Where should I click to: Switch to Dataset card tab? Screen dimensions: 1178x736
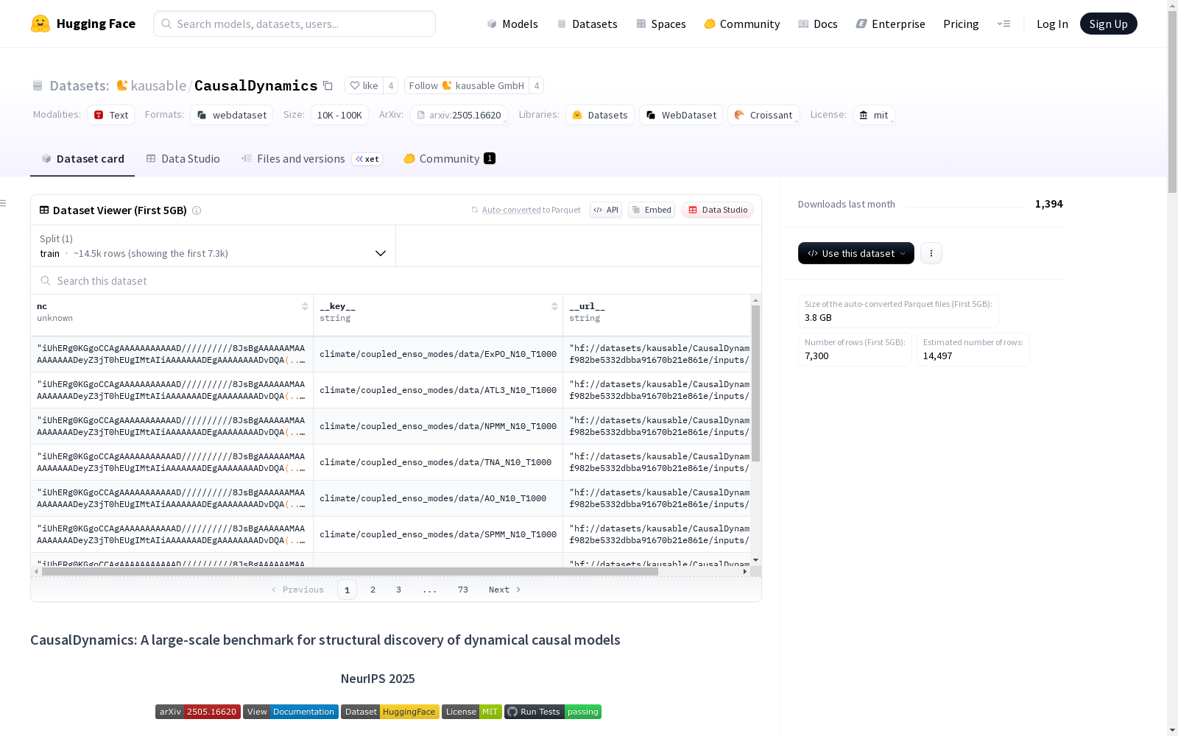[82, 159]
